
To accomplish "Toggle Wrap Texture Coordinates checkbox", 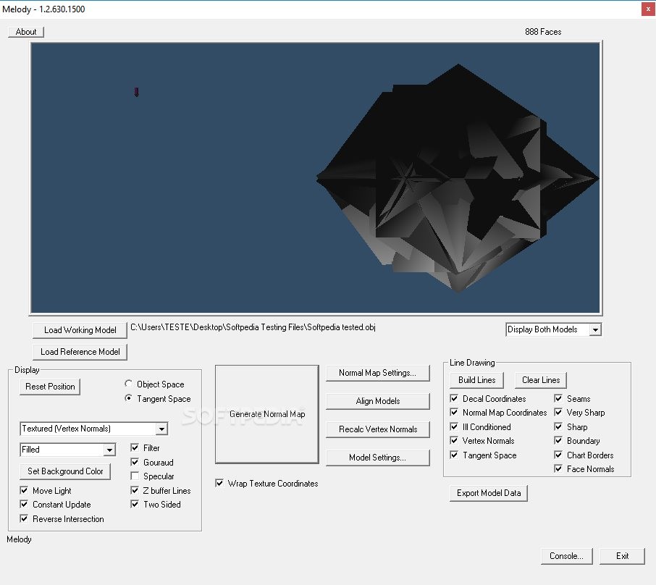I will tap(219, 484).
